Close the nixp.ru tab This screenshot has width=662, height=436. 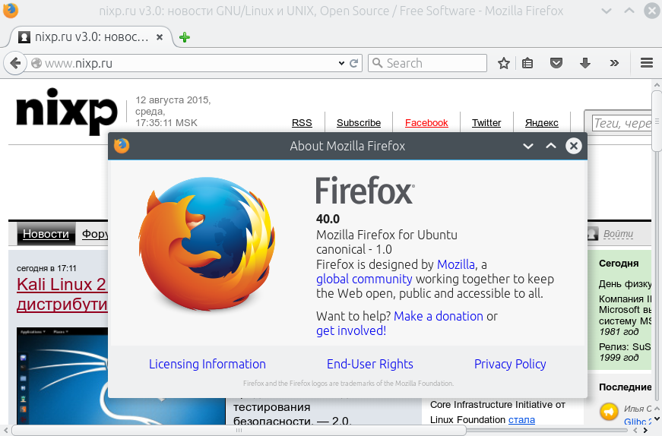pos(160,37)
